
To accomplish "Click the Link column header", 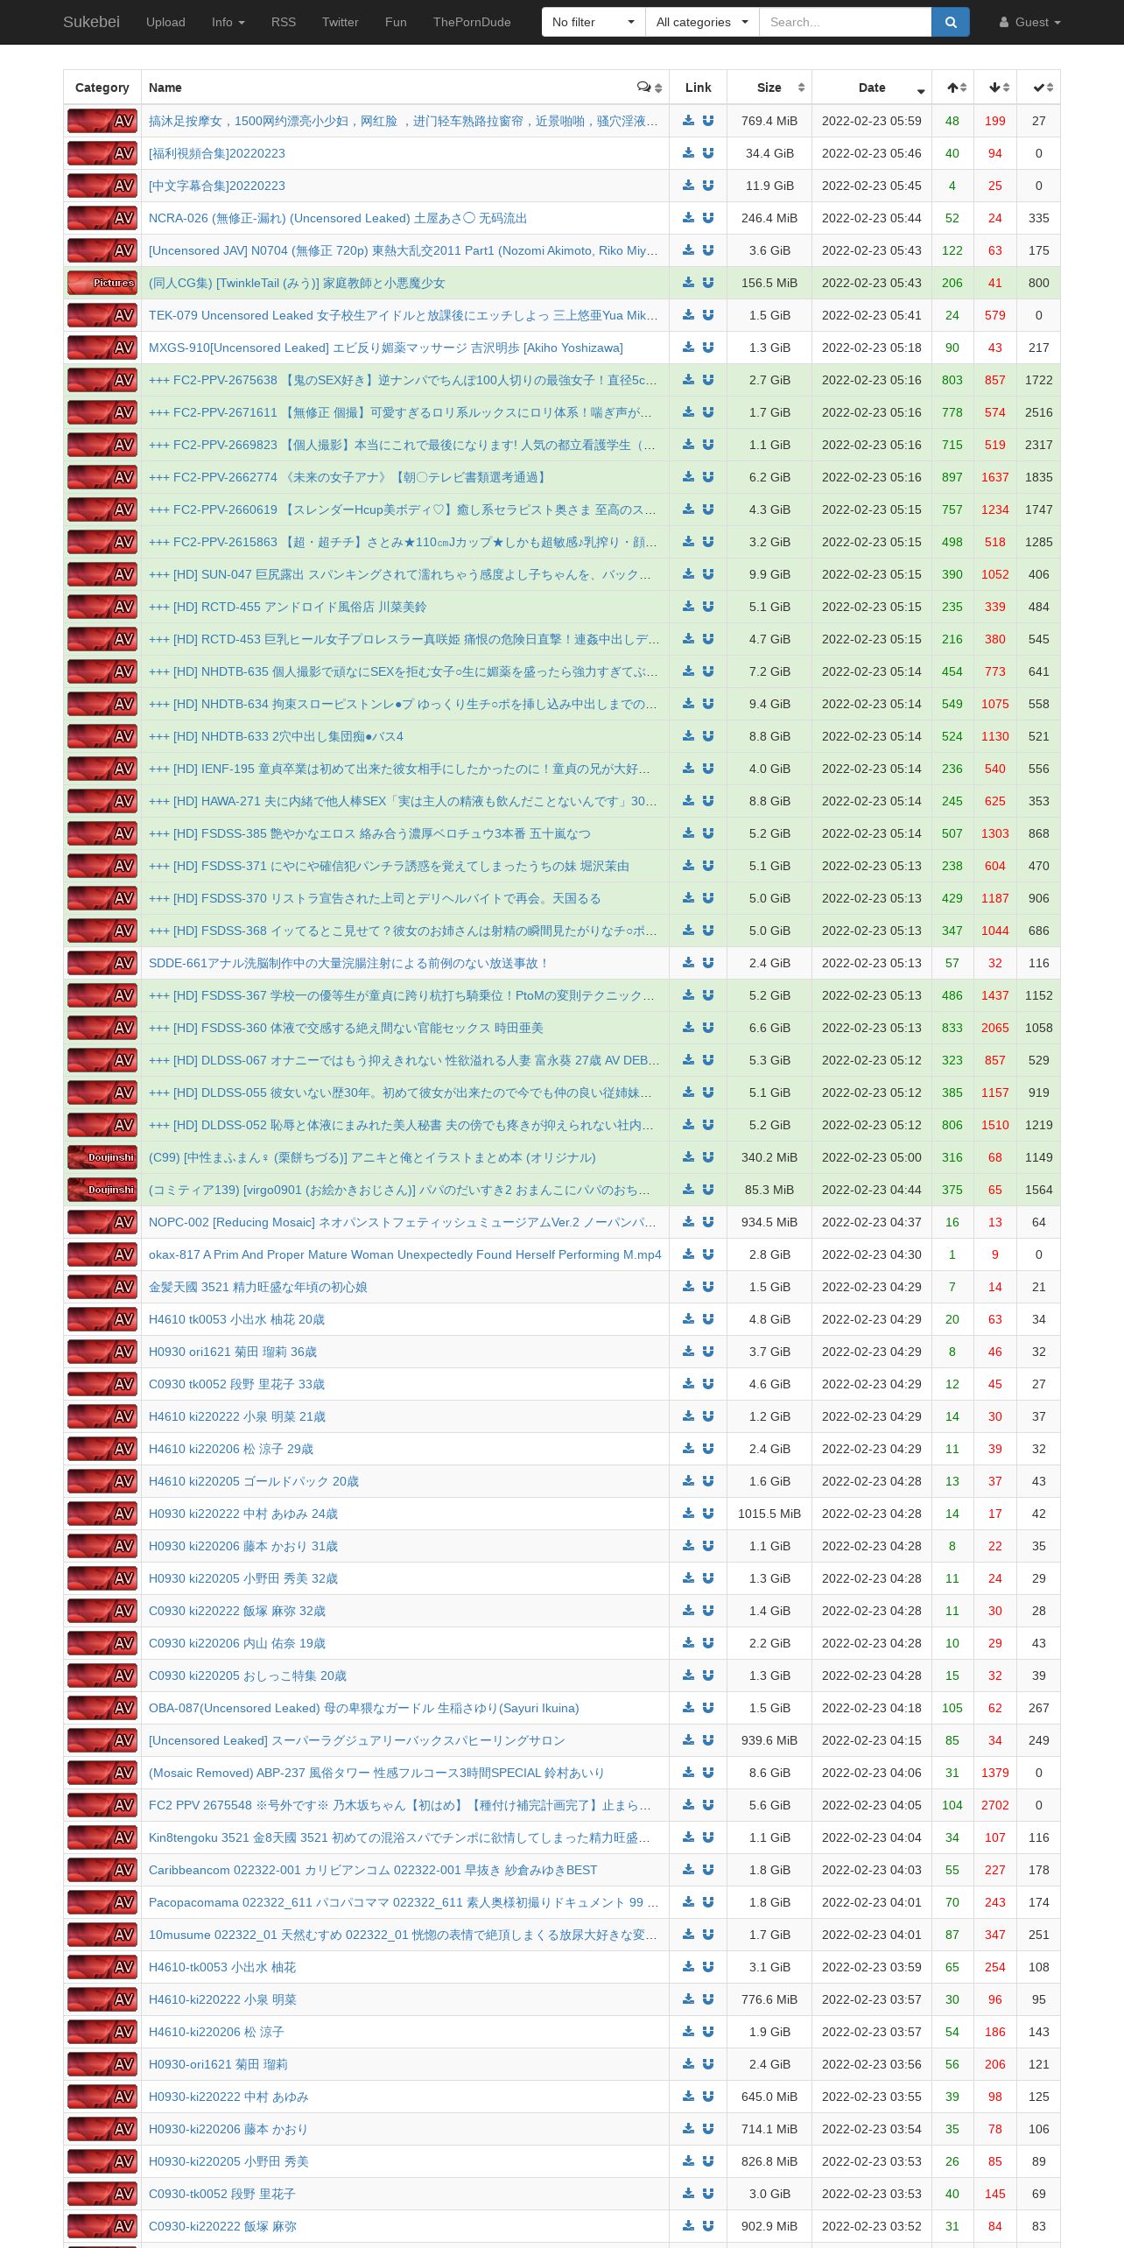I will point(698,88).
